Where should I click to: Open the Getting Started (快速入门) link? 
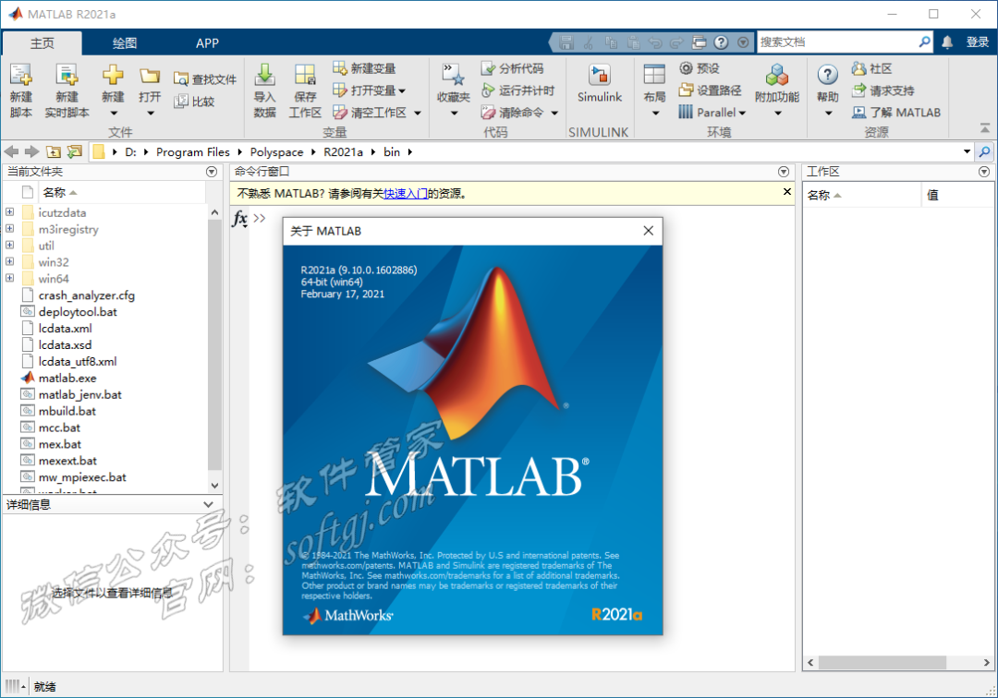coord(406,193)
